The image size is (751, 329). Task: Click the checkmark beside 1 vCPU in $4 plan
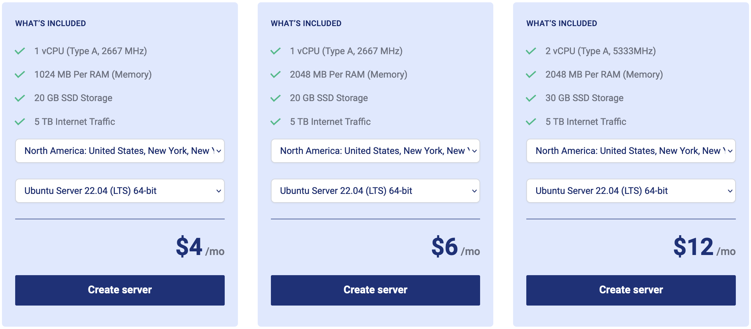pos(20,51)
